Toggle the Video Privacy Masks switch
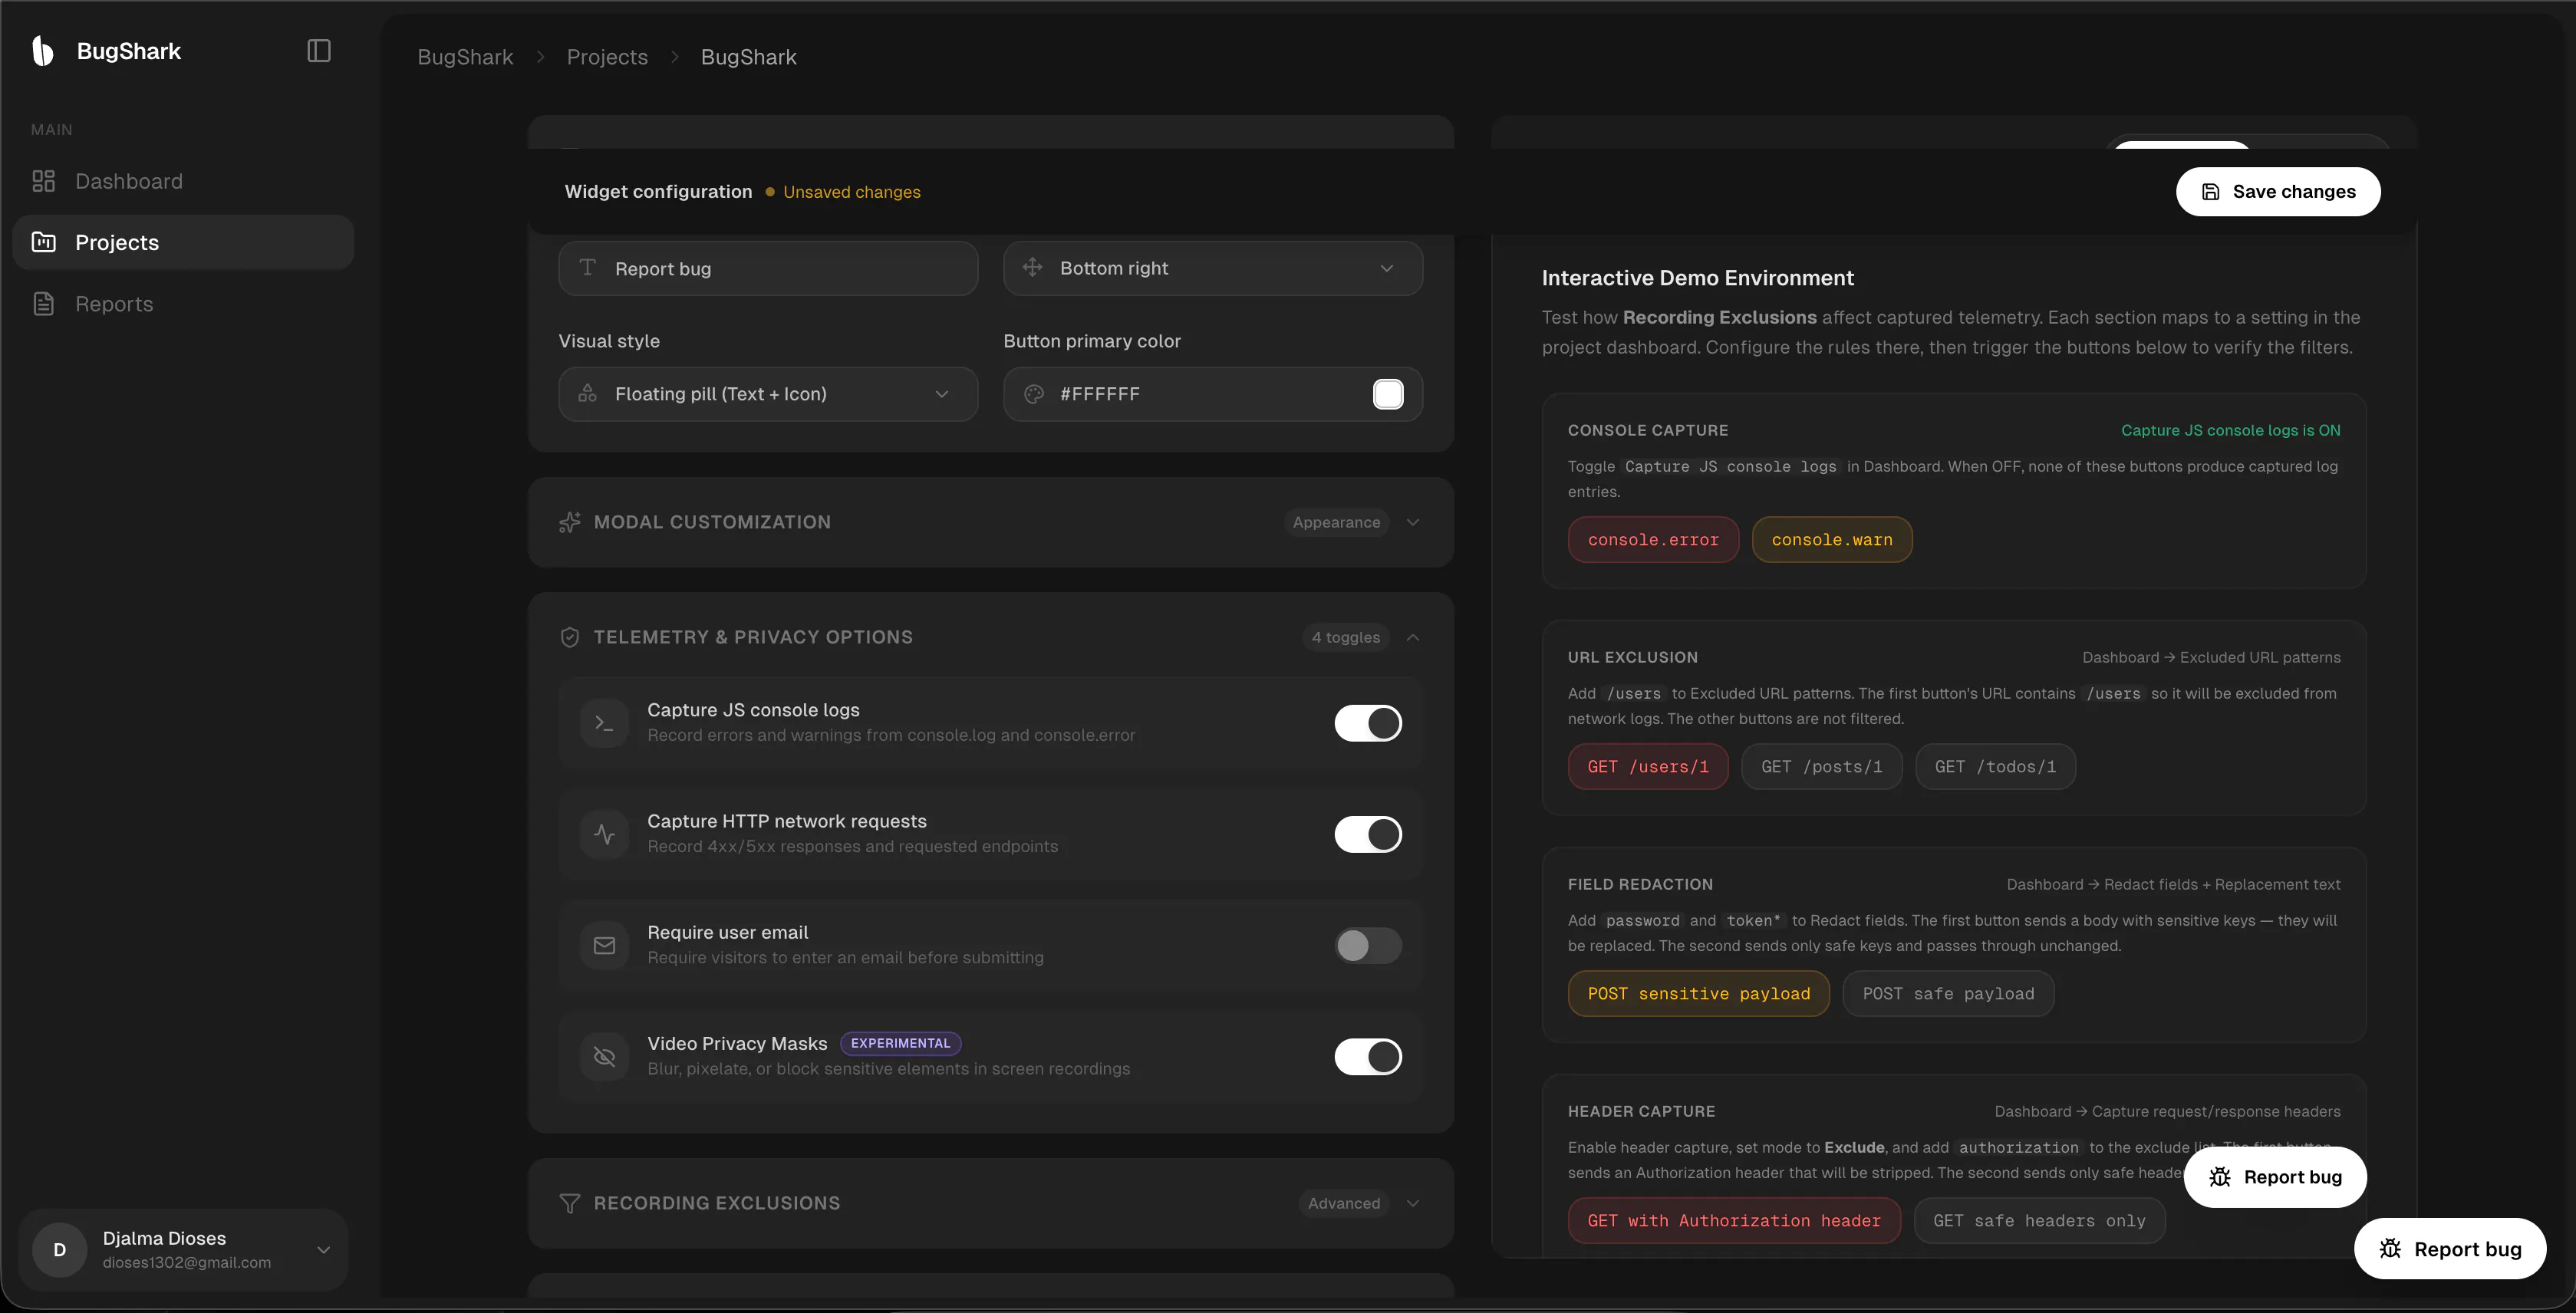The height and width of the screenshot is (1313, 2576). coord(1367,1056)
